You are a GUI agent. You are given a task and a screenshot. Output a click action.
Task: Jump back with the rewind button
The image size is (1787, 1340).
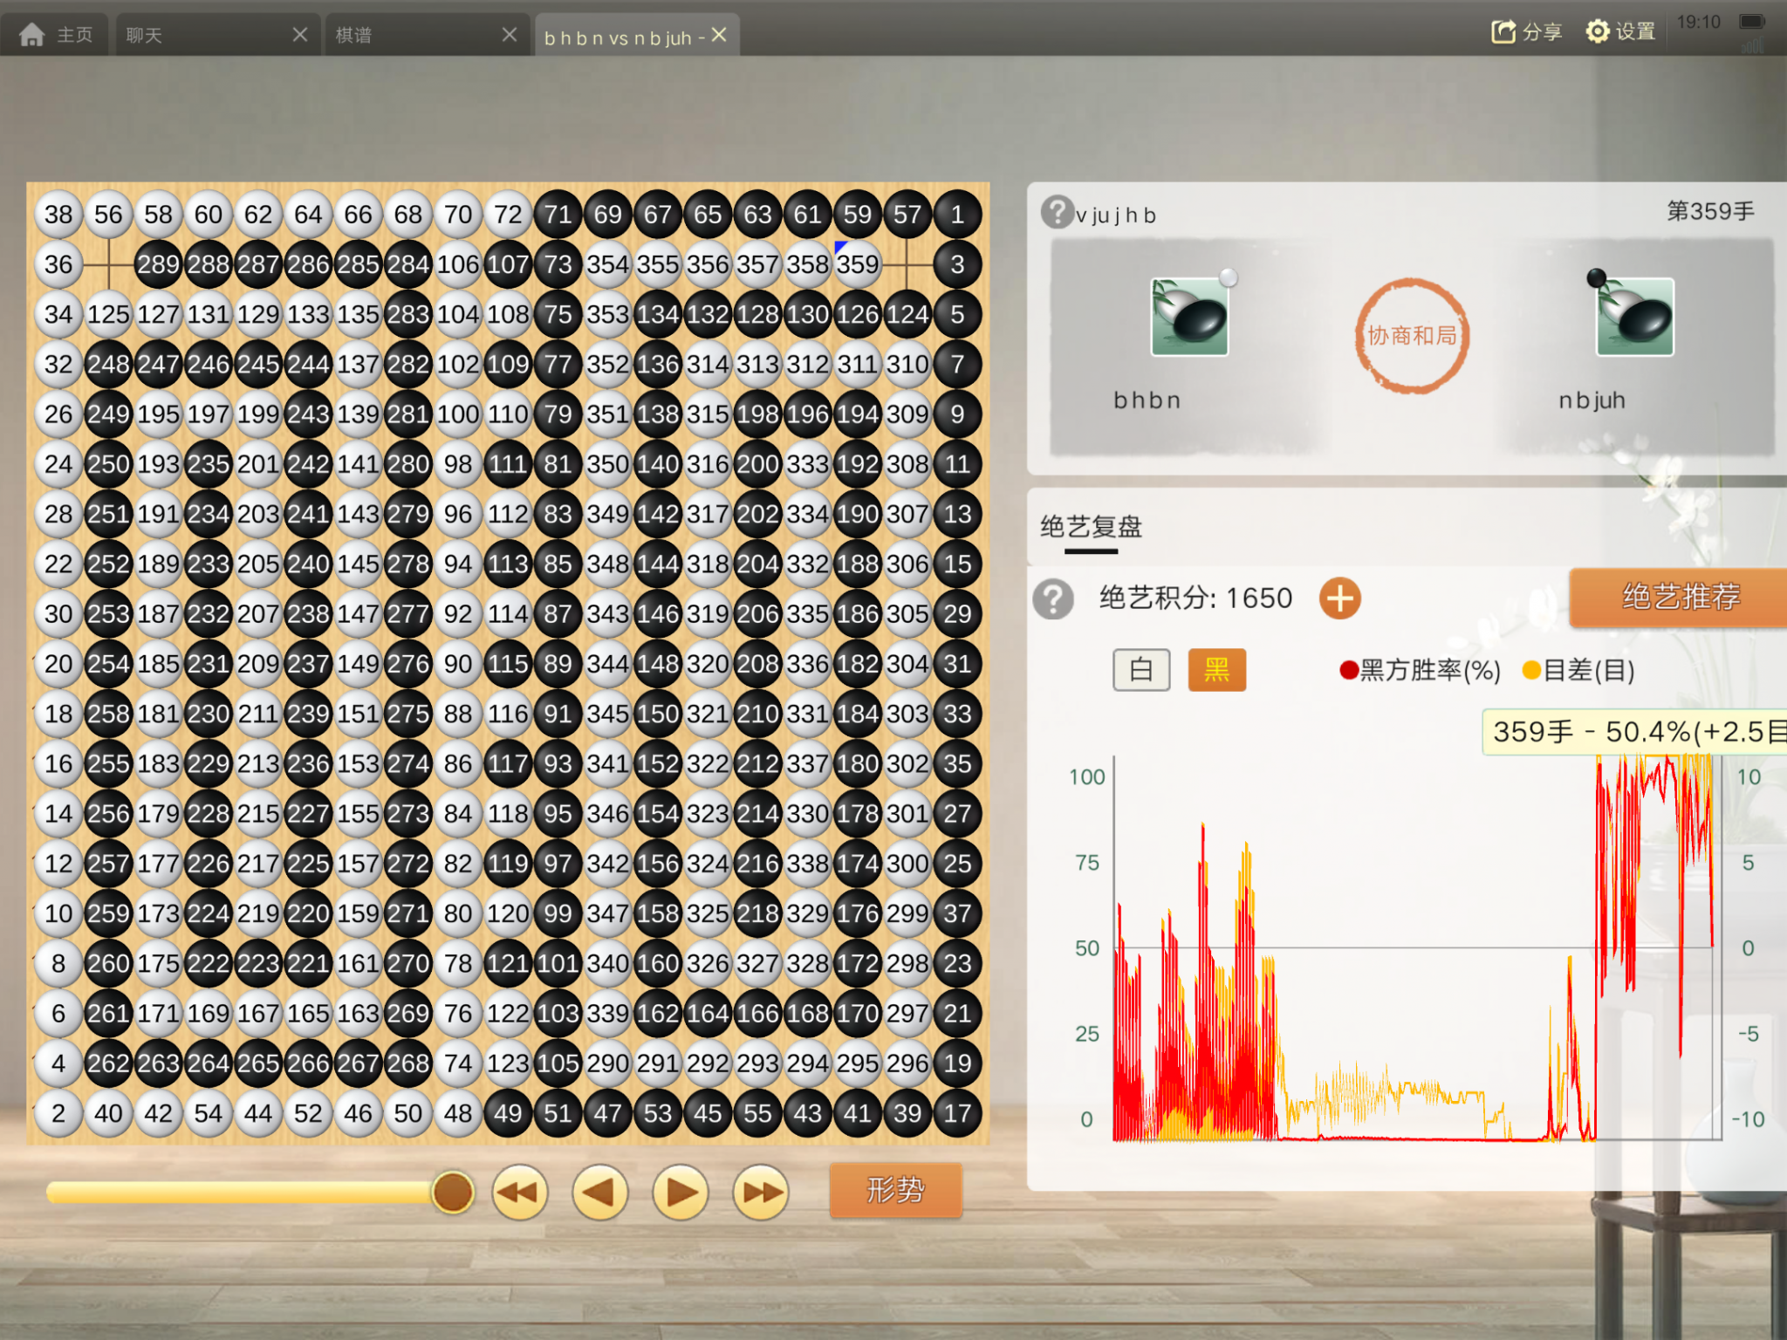[520, 1193]
